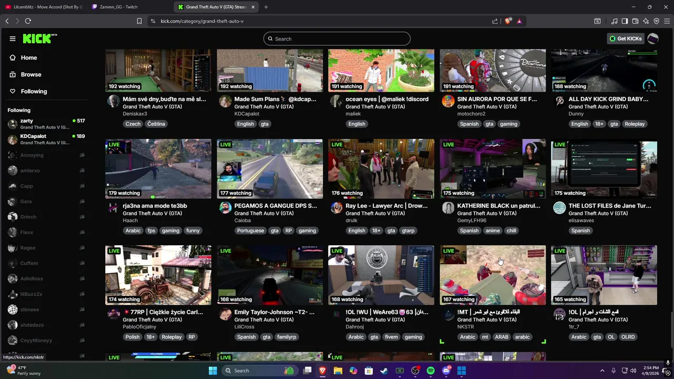The width and height of the screenshot is (674, 379).
Task: Open Spotify from the taskbar
Action: click(431, 371)
